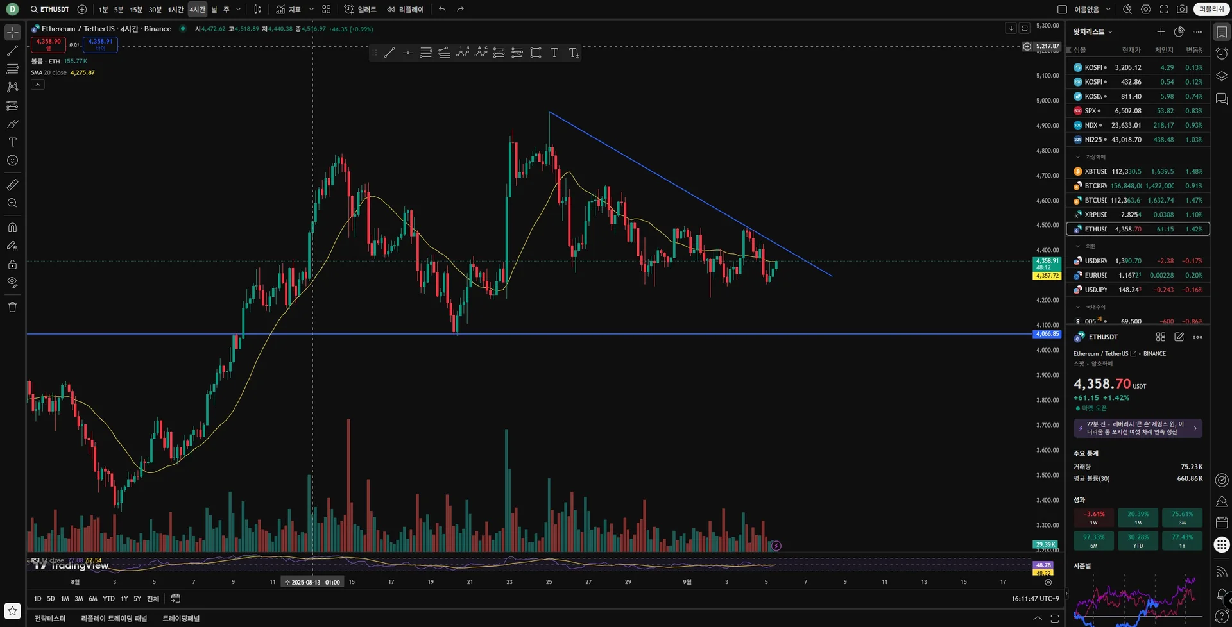The width and height of the screenshot is (1232, 627).
Task: Switch to the 1시간 timeframe
Action: (x=176, y=10)
